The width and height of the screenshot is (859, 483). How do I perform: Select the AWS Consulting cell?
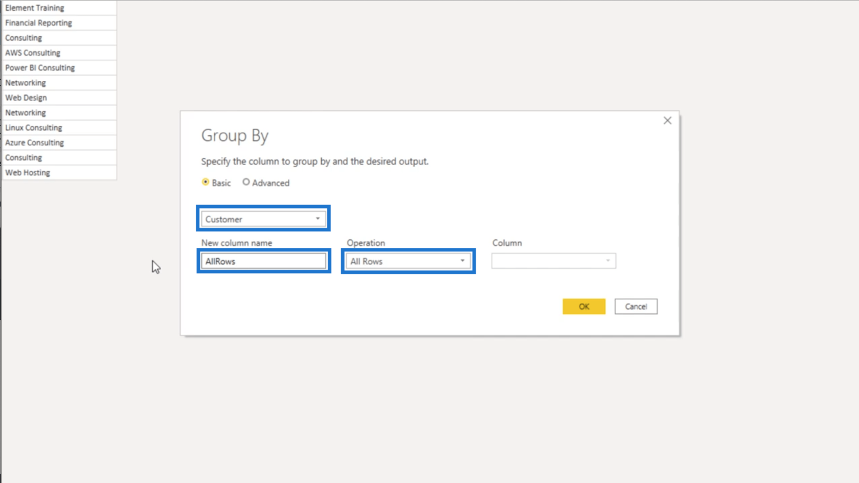coord(59,53)
